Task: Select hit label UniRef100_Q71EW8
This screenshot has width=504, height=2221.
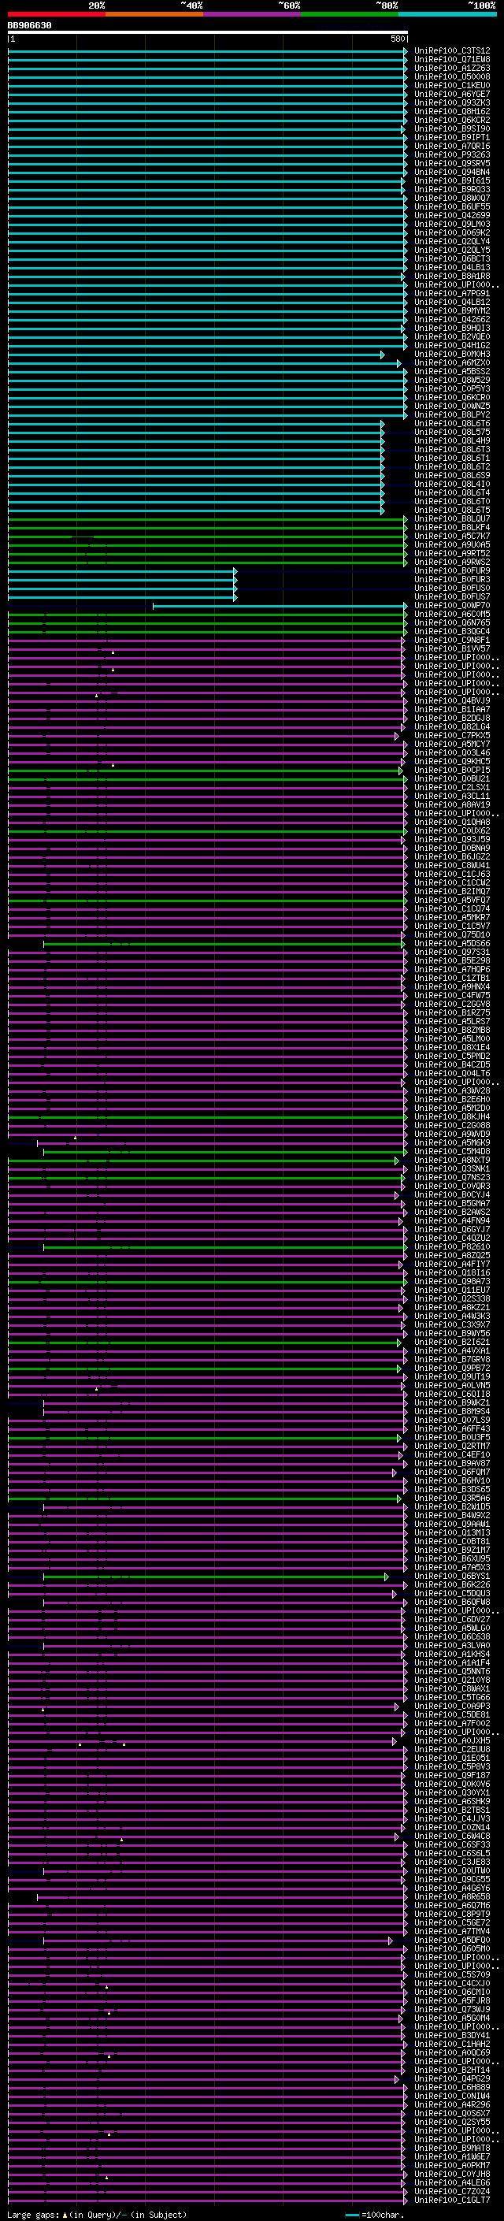Action: click(x=452, y=60)
